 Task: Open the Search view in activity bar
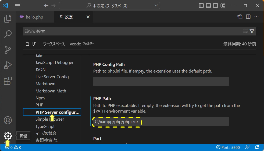pos(8,34)
